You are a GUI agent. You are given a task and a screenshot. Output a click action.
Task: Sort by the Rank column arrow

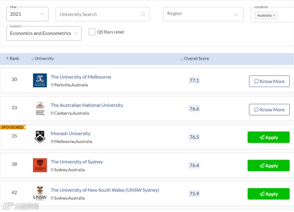click(7, 59)
